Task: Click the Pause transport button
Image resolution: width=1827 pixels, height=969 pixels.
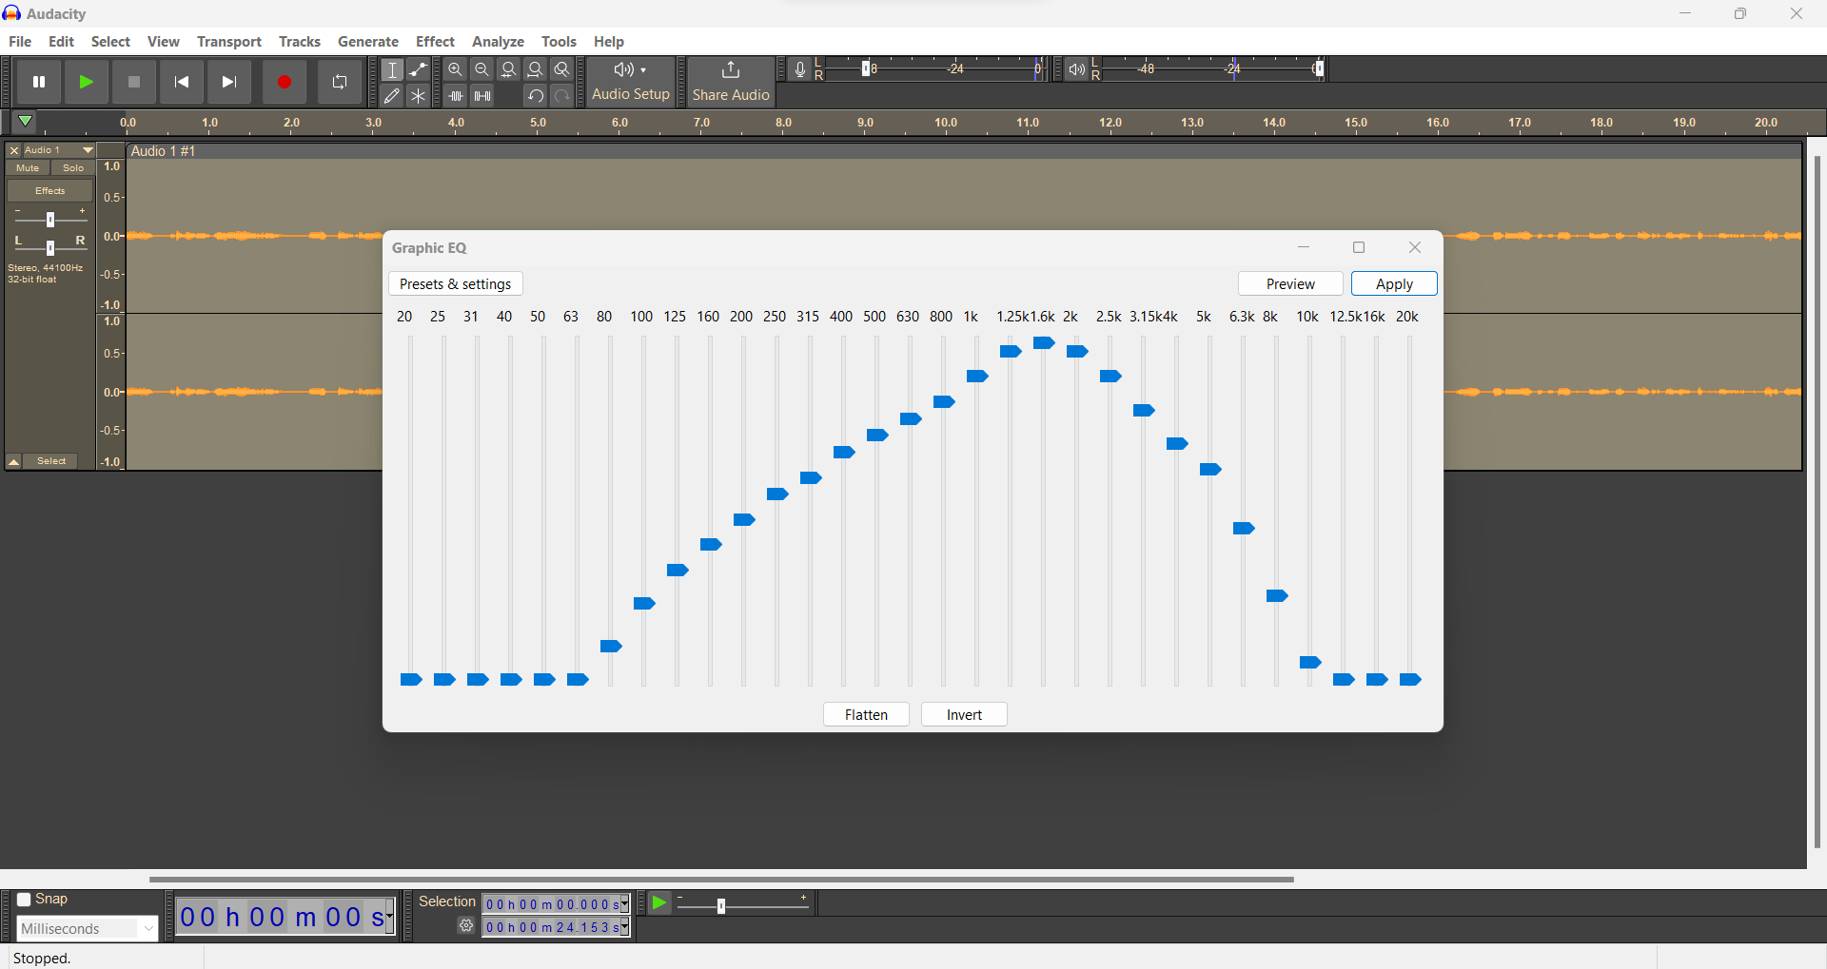Action: [x=39, y=82]
